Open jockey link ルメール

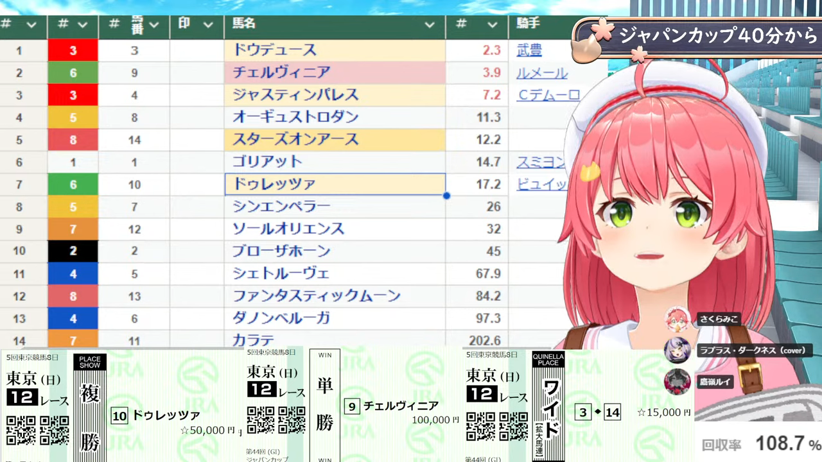(x=542, y=73)
